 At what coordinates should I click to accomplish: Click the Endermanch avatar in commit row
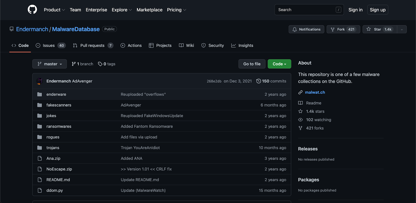(x=40, y=81)
